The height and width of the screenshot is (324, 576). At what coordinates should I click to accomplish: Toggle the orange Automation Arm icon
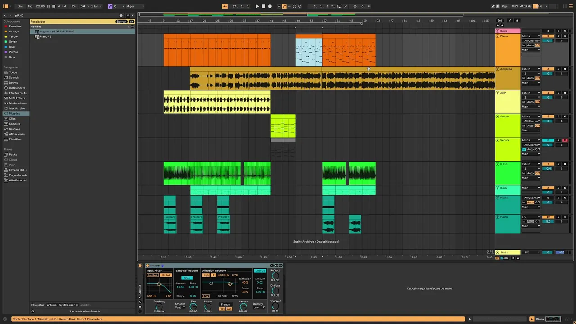(x=284, y=6)
